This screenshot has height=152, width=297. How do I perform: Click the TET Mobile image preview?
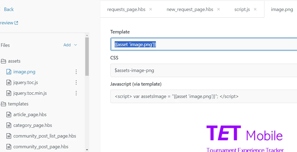tap(245, 138)
